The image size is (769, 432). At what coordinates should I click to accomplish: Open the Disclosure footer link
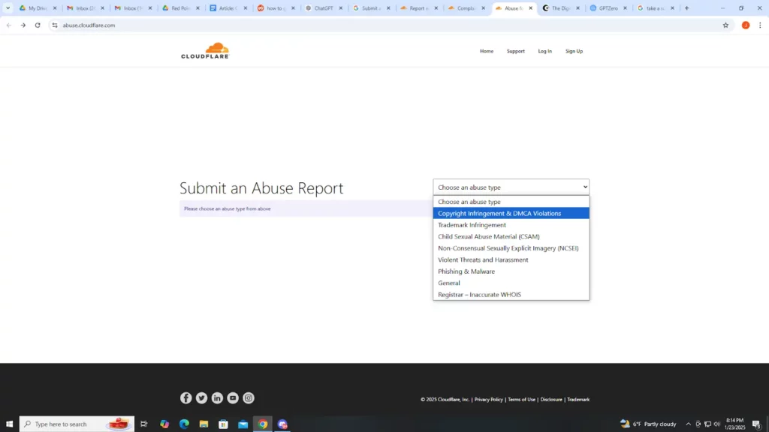click(x=551, y=400)
